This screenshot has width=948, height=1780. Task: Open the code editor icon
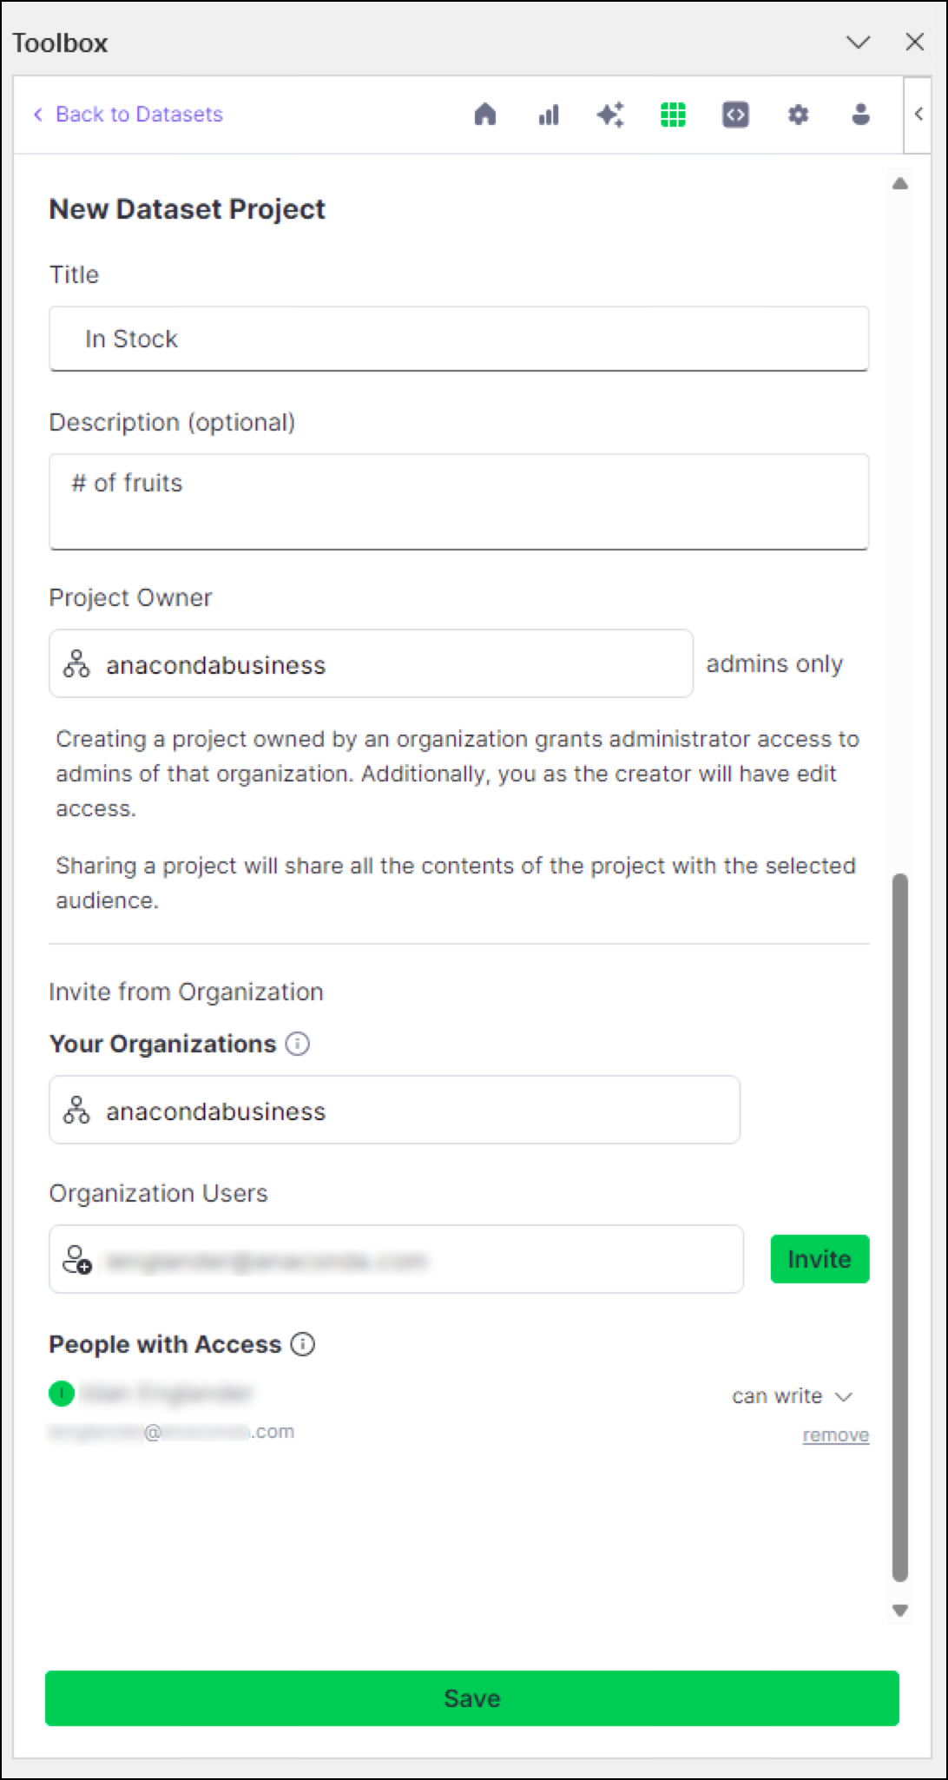(735, 115)
